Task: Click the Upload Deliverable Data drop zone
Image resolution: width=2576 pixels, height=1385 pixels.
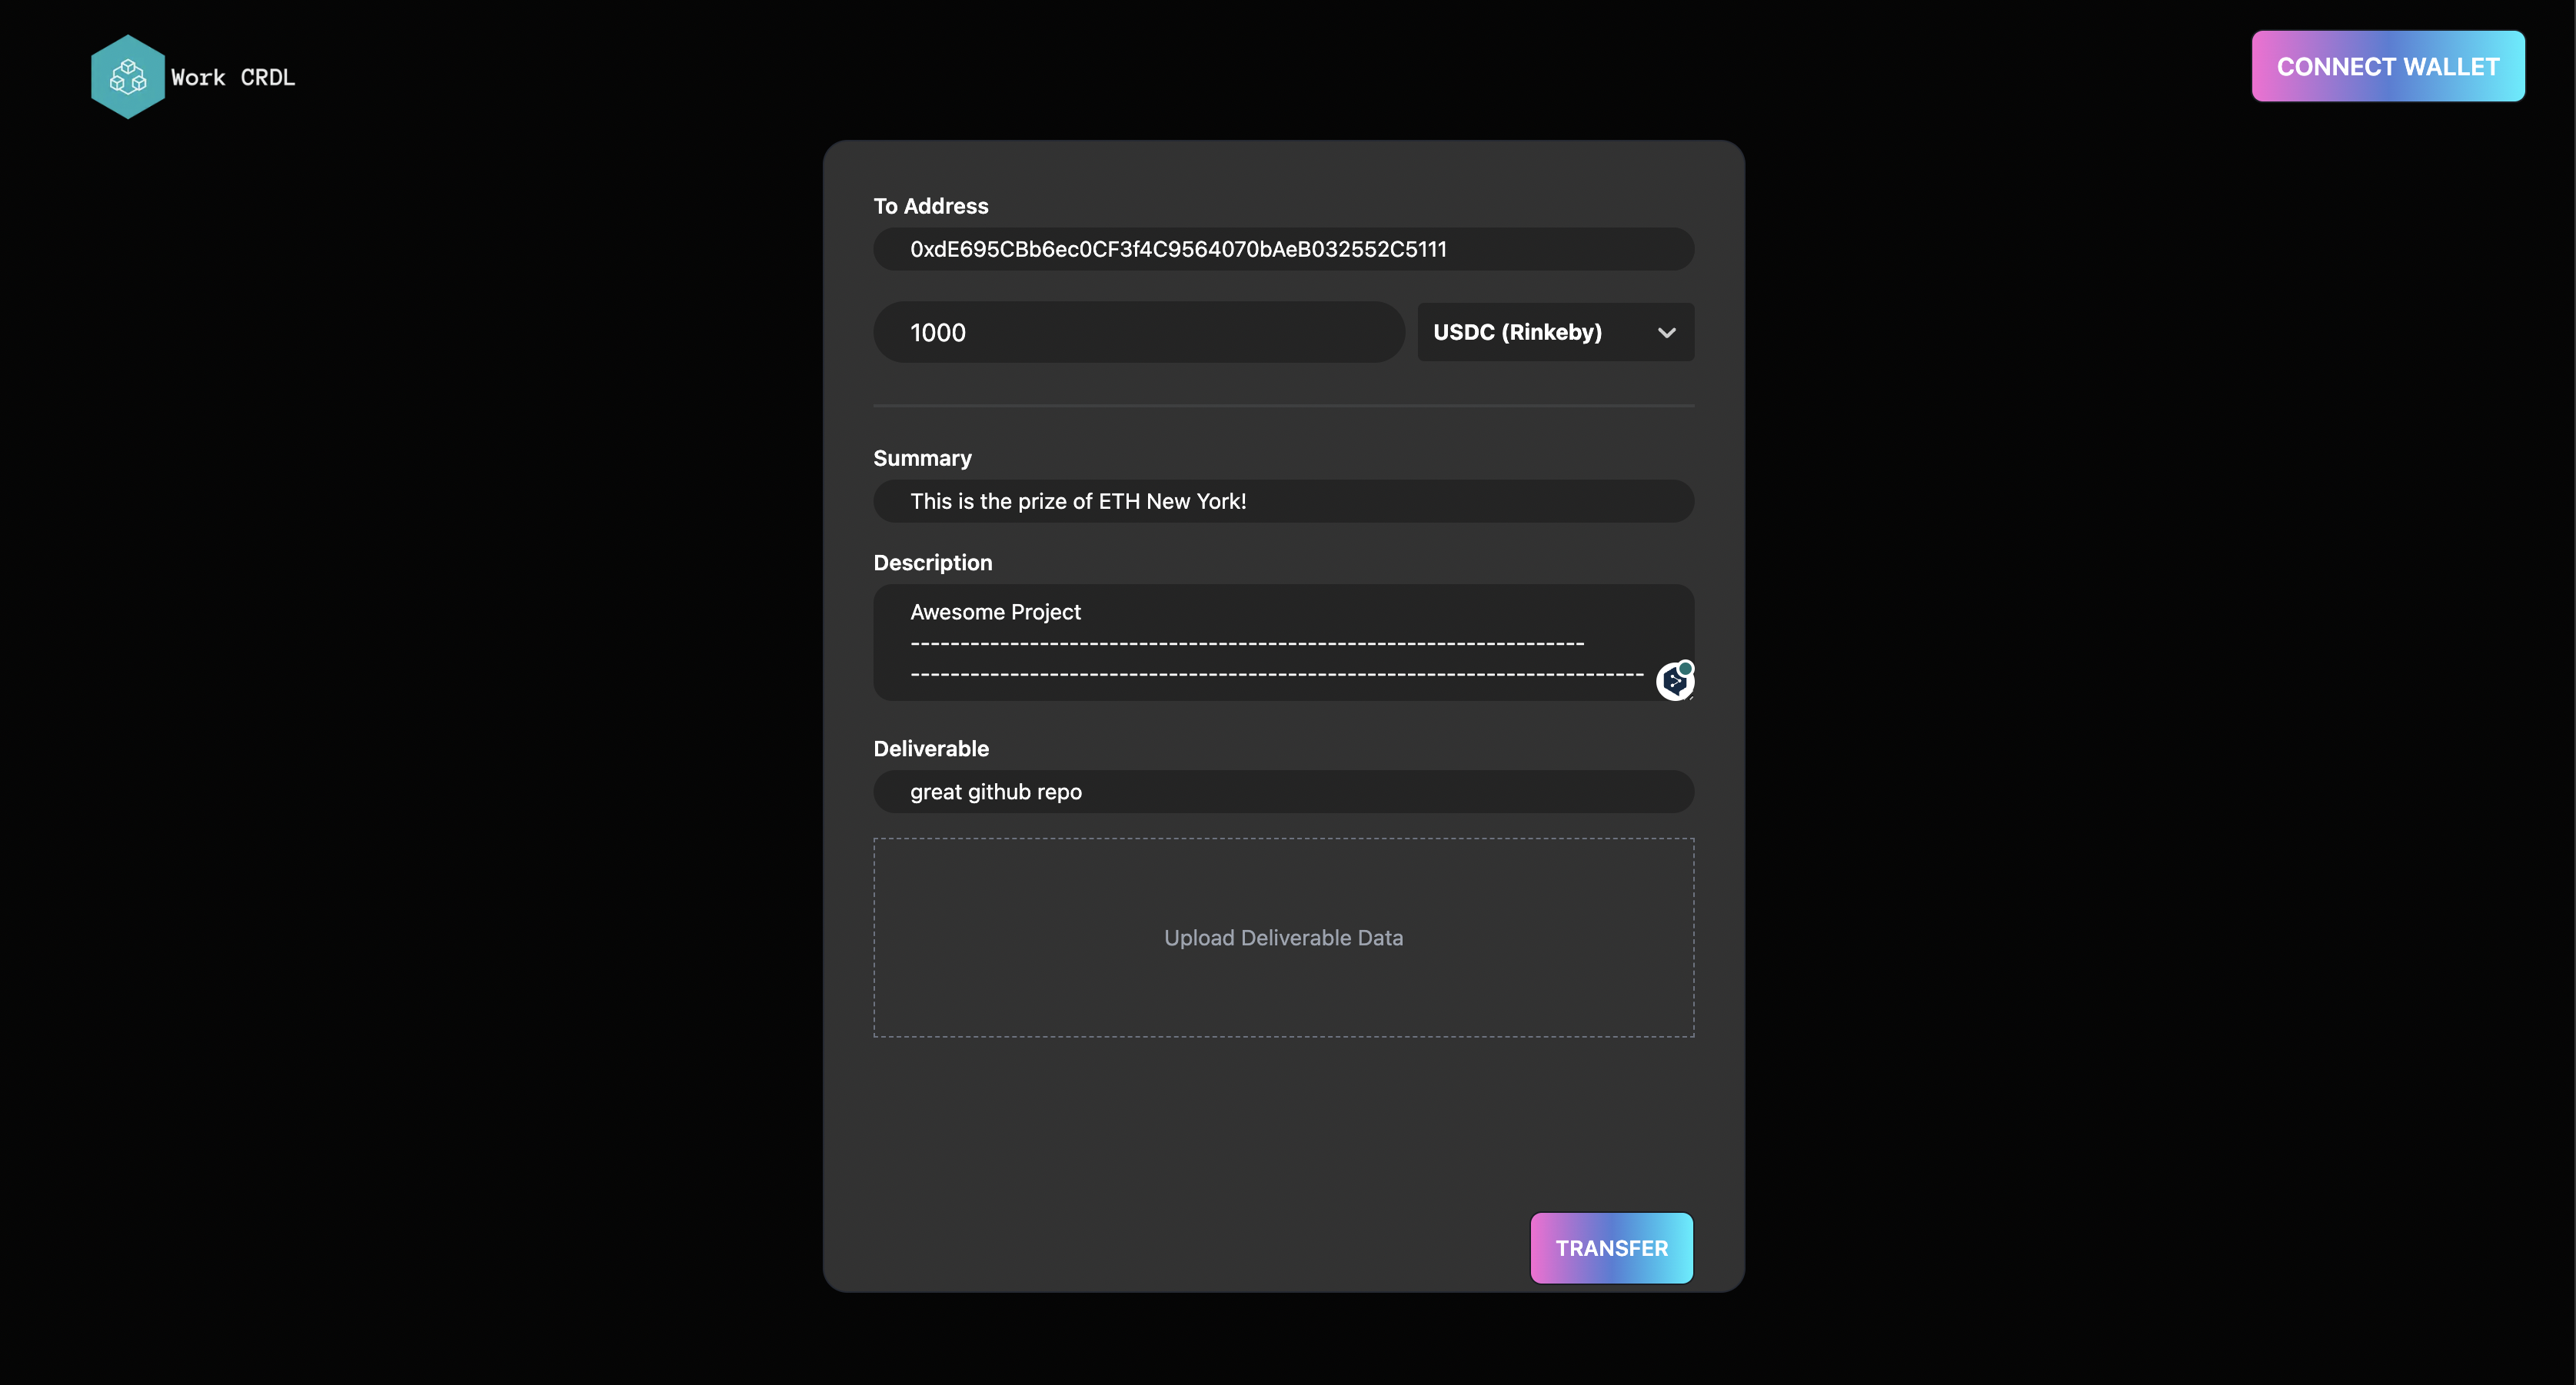Action: [1283, 938]
